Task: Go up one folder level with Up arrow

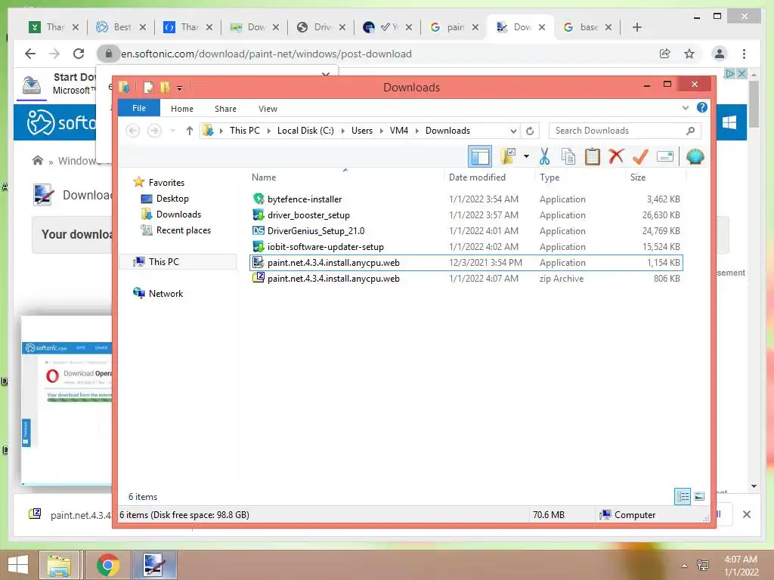Action: (x=190, y=131)
